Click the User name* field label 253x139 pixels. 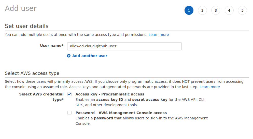point(52,46)
